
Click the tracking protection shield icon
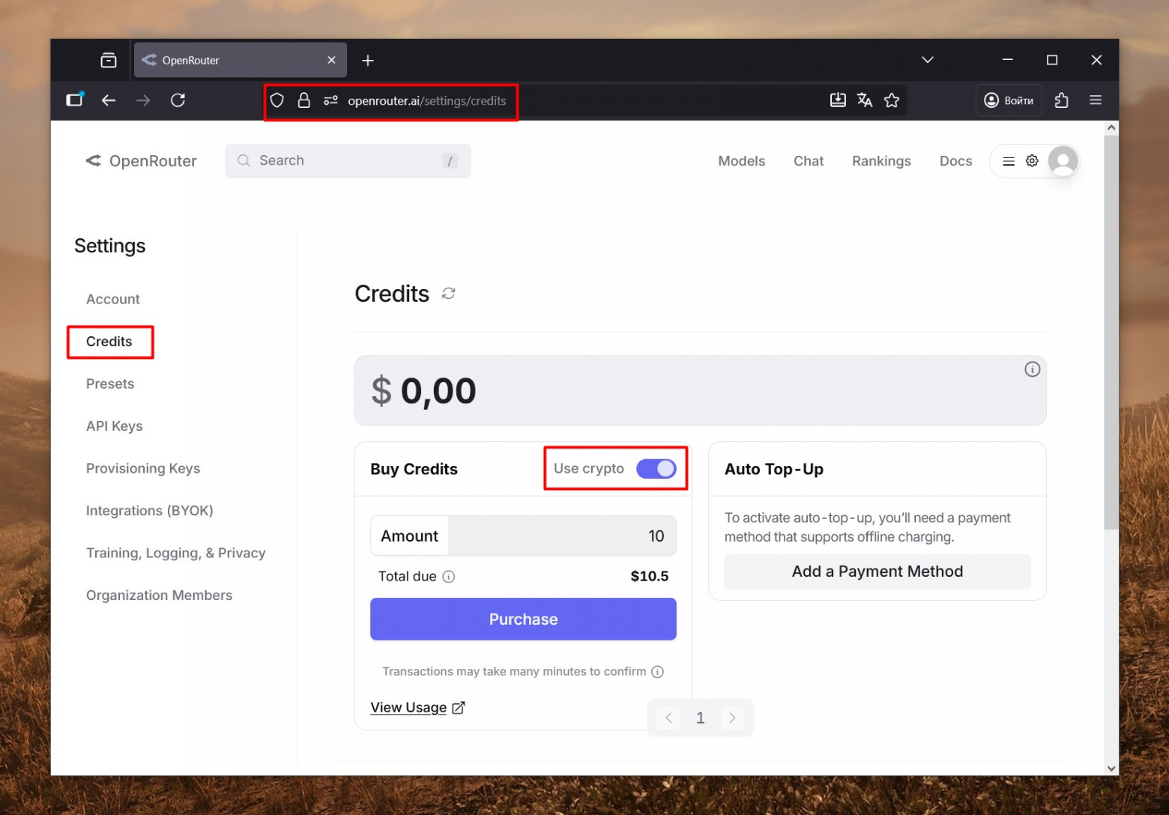(x=277, y=100)
